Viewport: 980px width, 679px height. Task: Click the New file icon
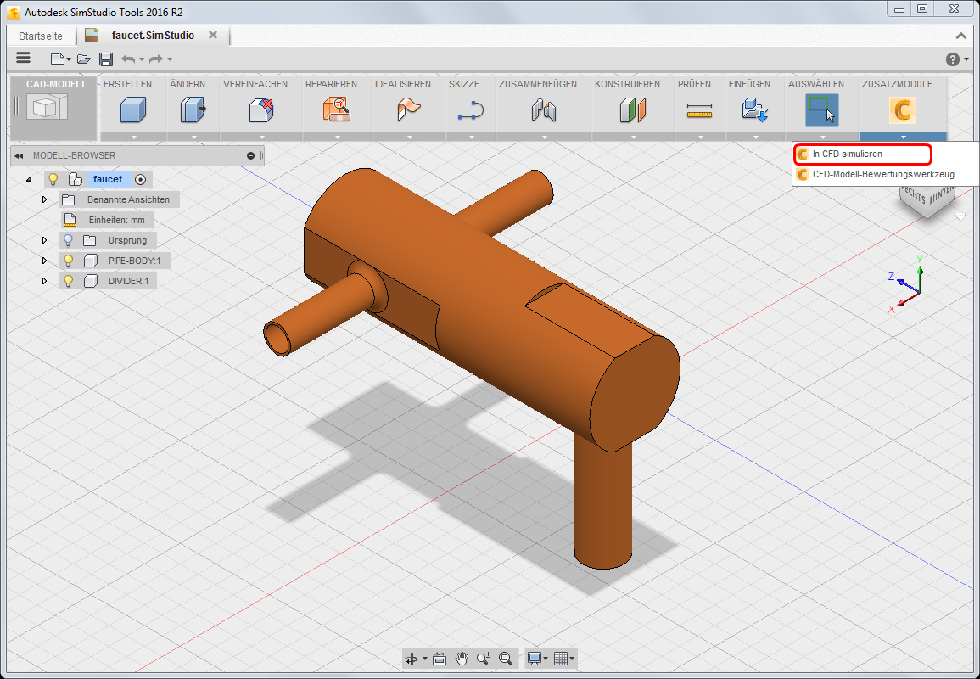(x=58, y=59)
